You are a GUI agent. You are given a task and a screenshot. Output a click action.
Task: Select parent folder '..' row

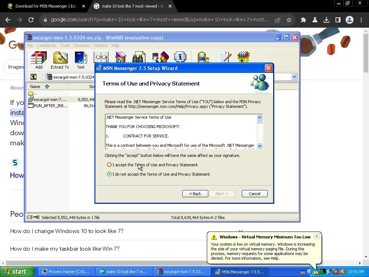coord(61,93)
